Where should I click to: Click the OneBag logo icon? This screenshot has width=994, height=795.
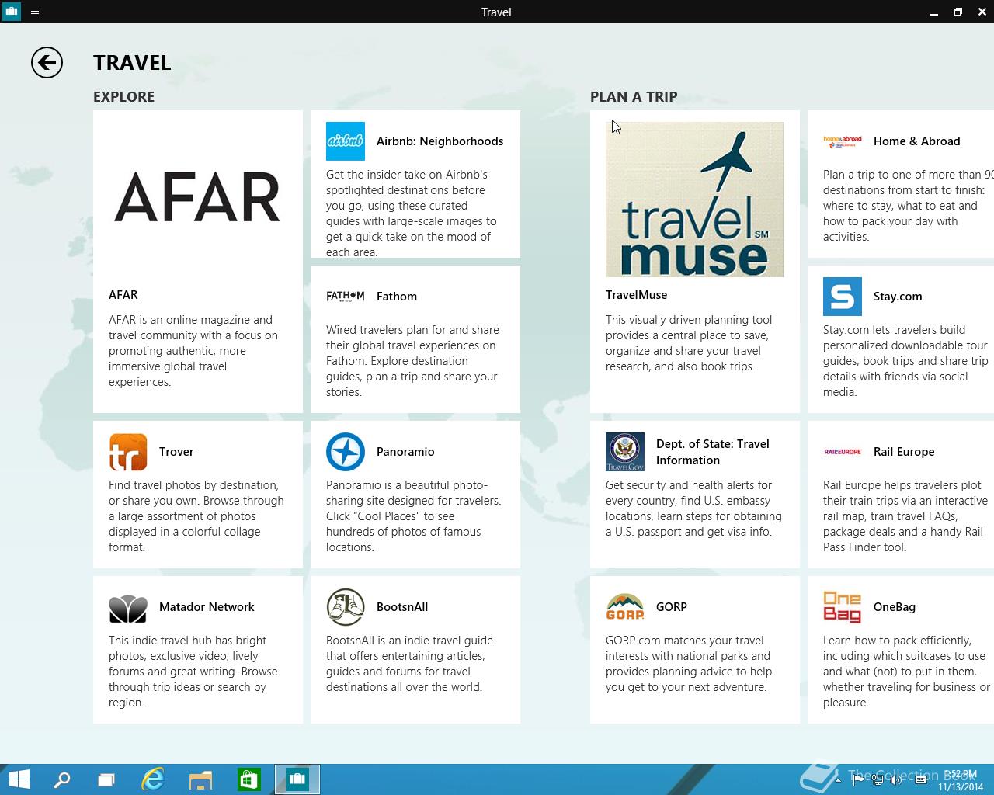coord(843,607)
